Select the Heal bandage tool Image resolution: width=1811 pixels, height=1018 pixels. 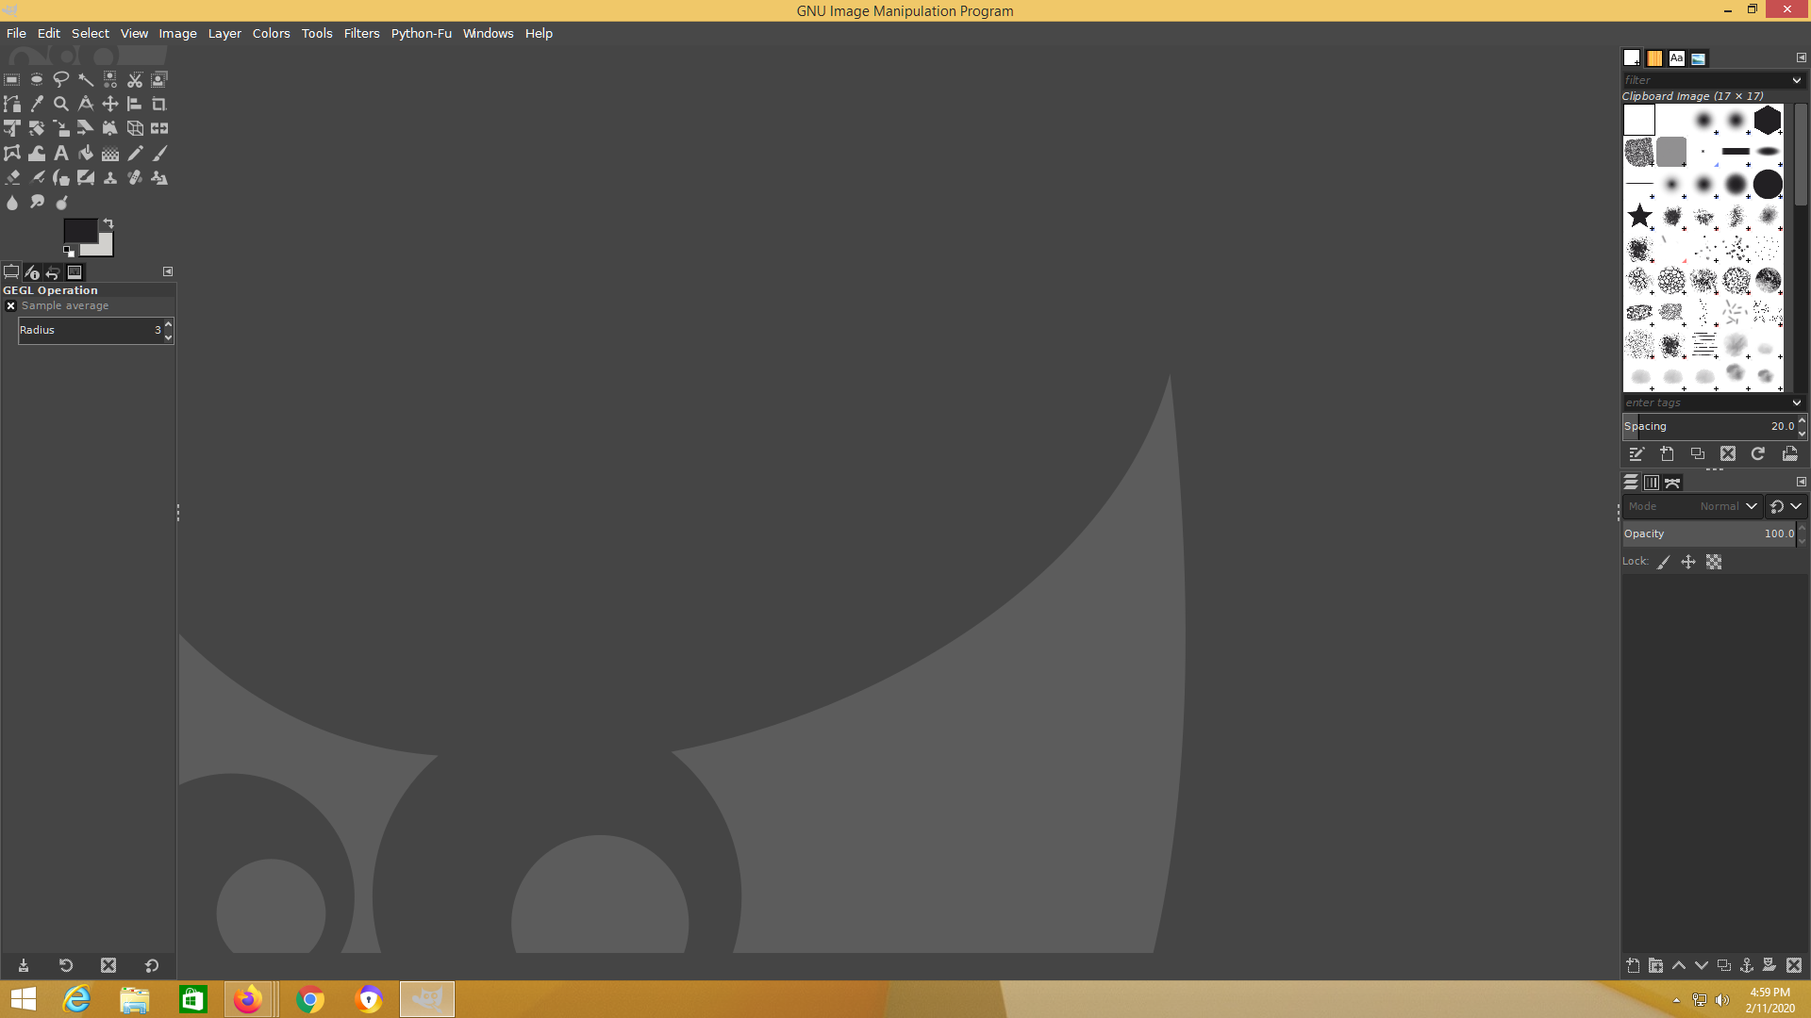[135, 177]
